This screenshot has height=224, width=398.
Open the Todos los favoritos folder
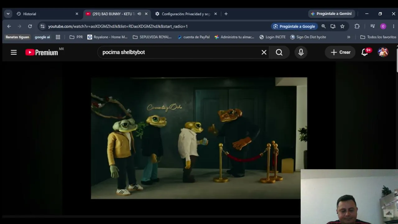[378, 37]
